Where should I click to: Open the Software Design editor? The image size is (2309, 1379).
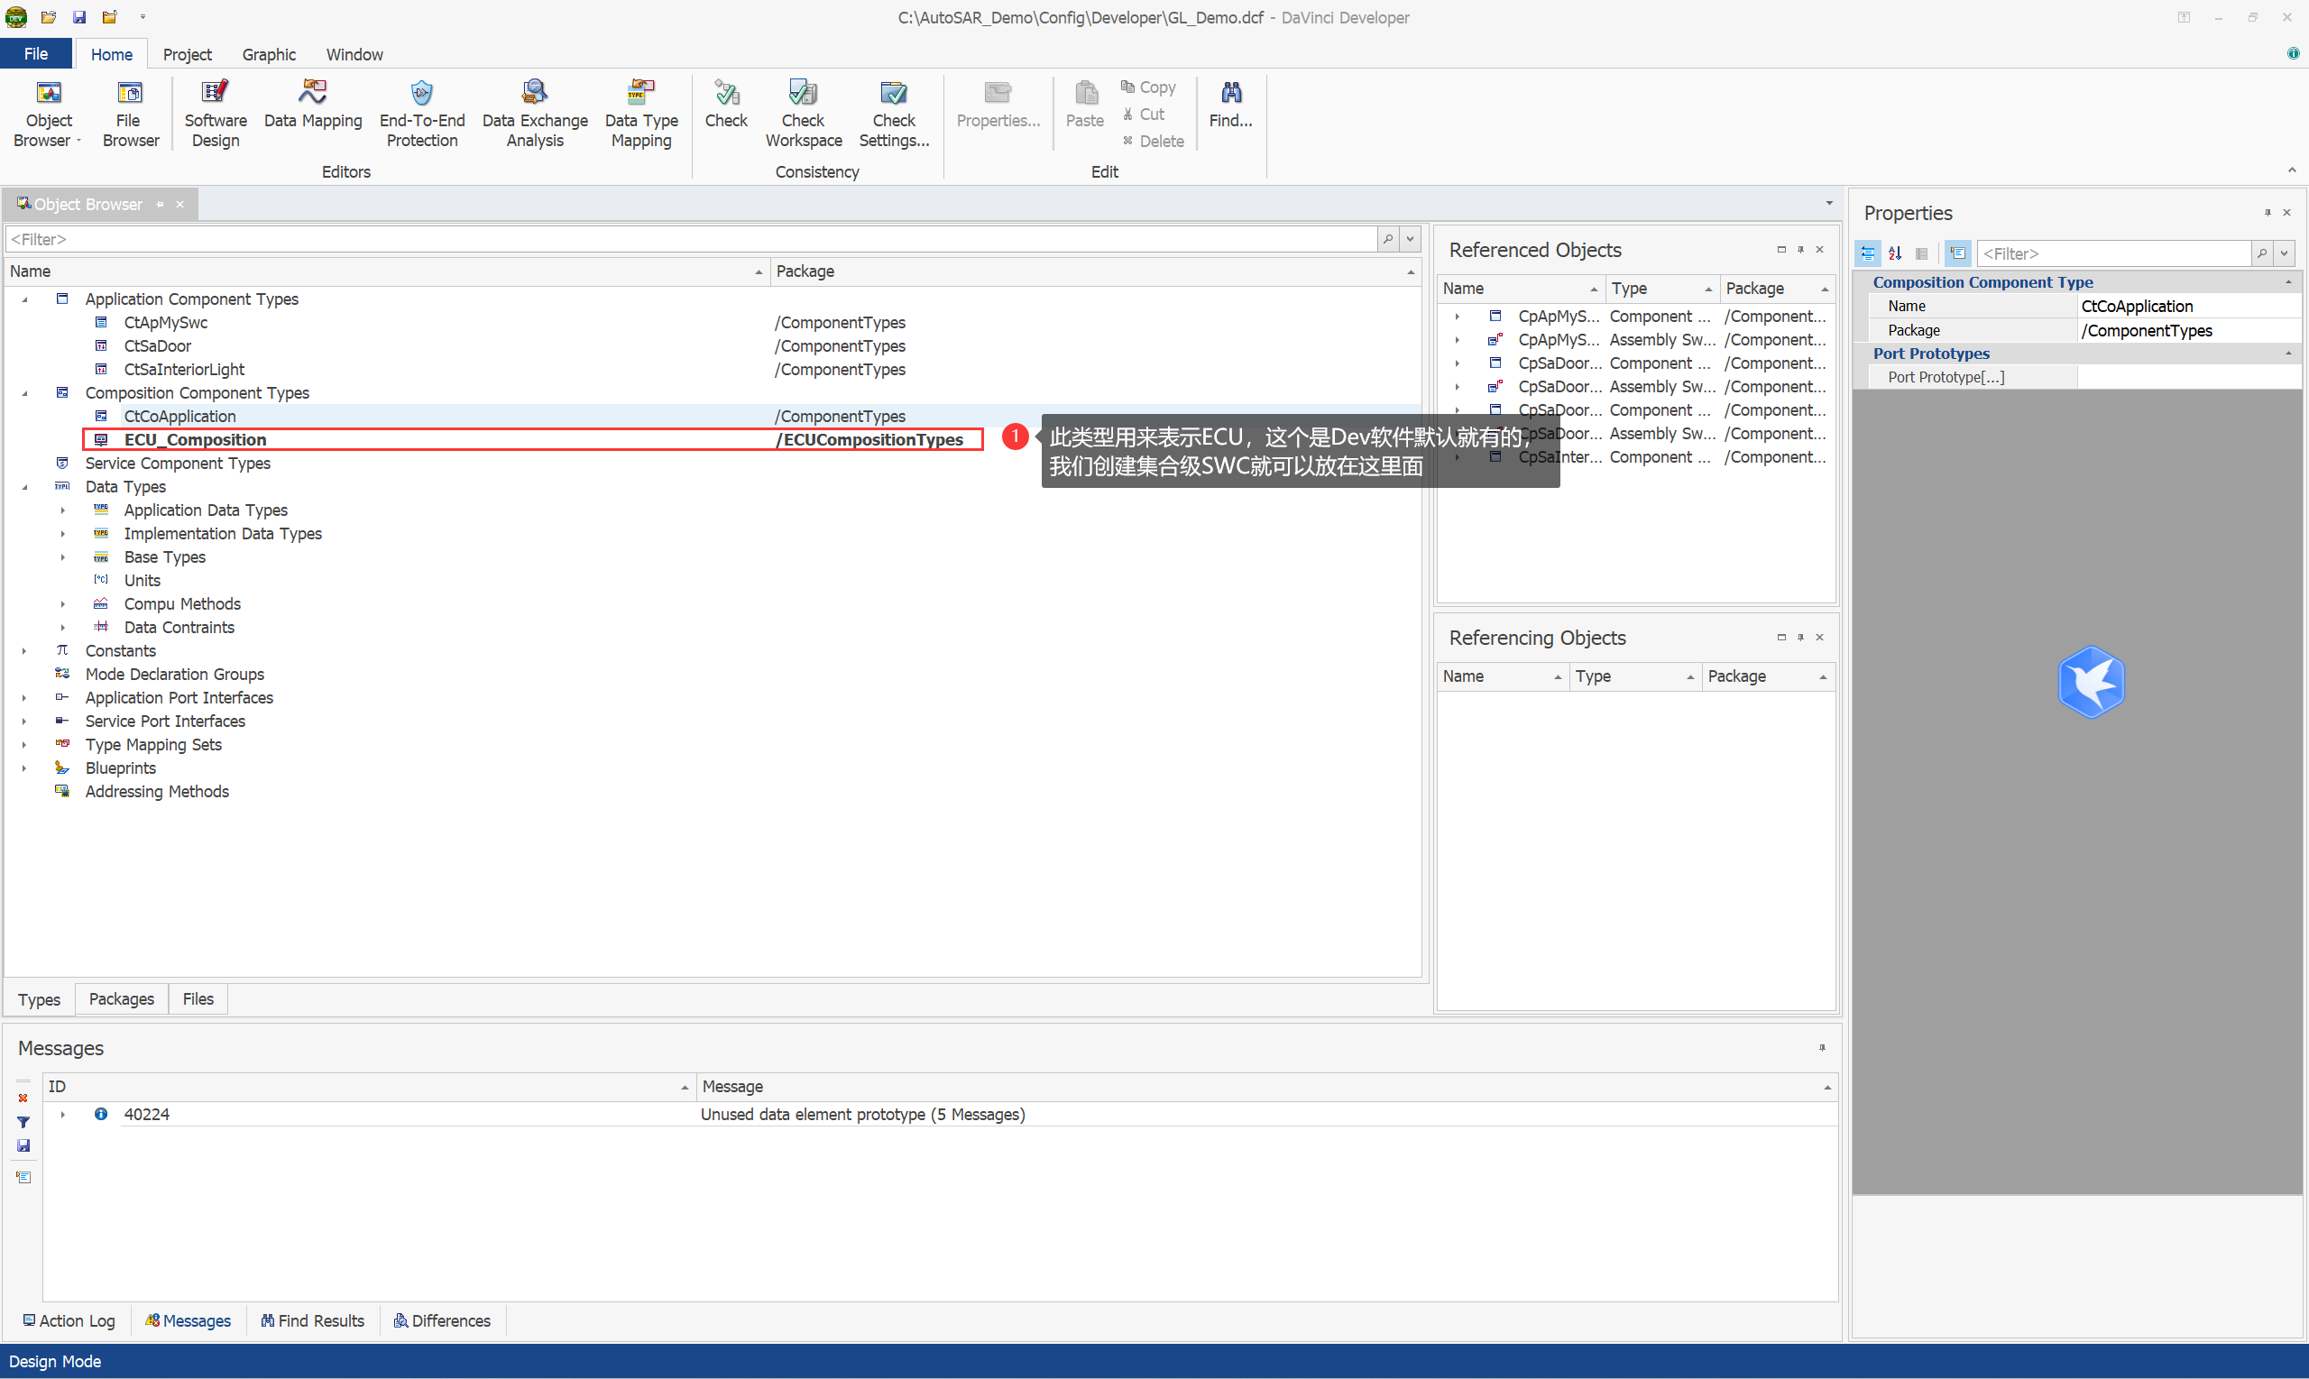coord(215,115)
